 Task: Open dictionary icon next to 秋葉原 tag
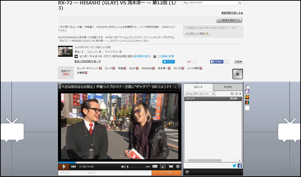point(86,73)
